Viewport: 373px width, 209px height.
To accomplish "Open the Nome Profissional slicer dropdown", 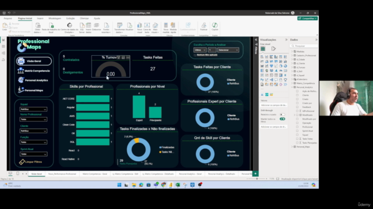I will tap(33, 120).
